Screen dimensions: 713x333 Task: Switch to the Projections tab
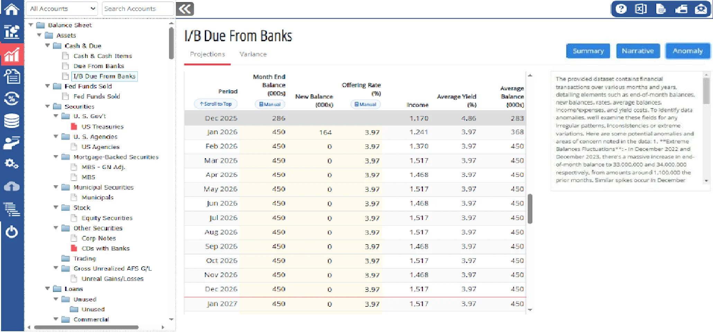click(x=207, y=54)
